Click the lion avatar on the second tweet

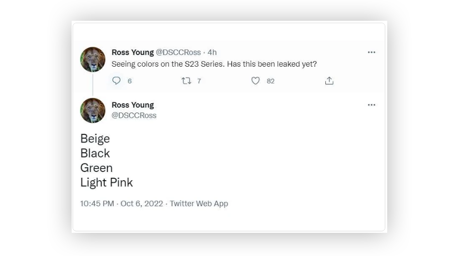coord(93,110)
